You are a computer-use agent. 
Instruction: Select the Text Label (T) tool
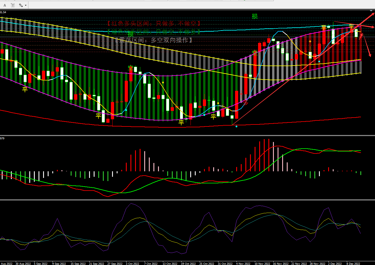[13, 5]
